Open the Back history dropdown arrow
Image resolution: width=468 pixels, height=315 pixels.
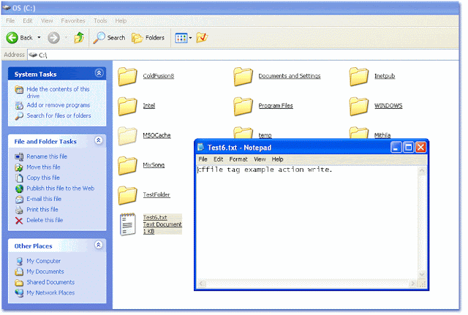coord(39,37)
